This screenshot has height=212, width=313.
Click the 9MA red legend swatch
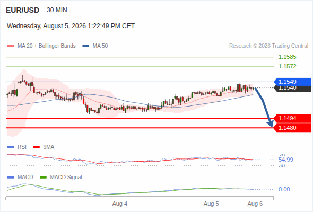point(36,147)
